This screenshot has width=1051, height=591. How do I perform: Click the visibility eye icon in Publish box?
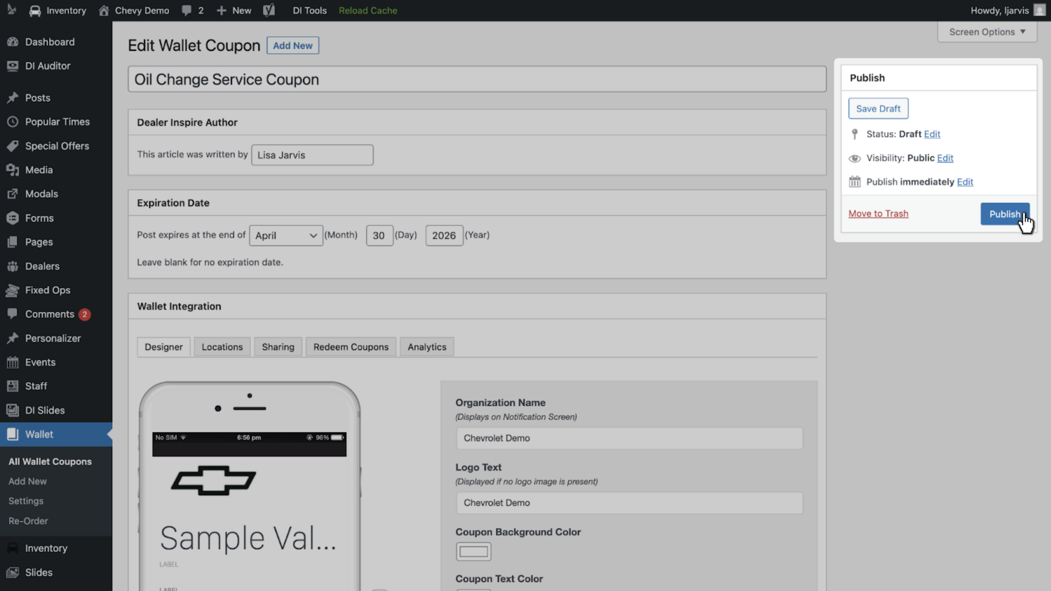click(855, 158)
